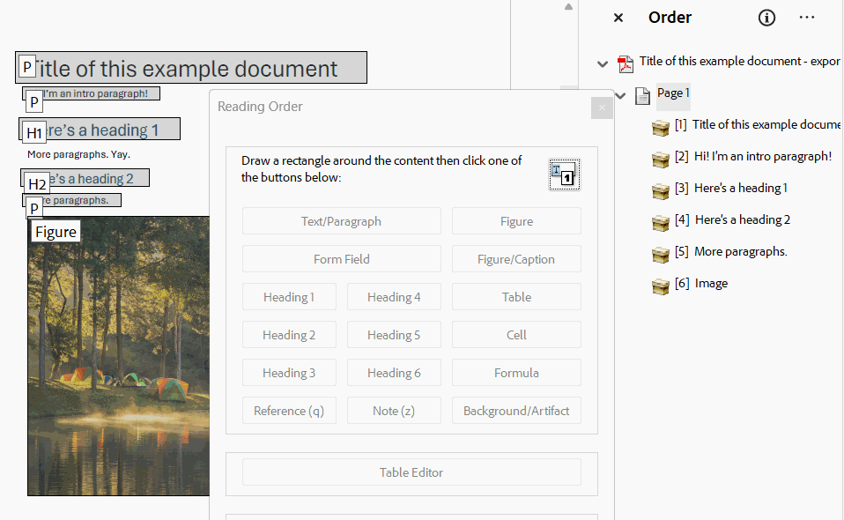Collapse the Page 1 node chevron
Screen dimensions: 844x520
620,96
